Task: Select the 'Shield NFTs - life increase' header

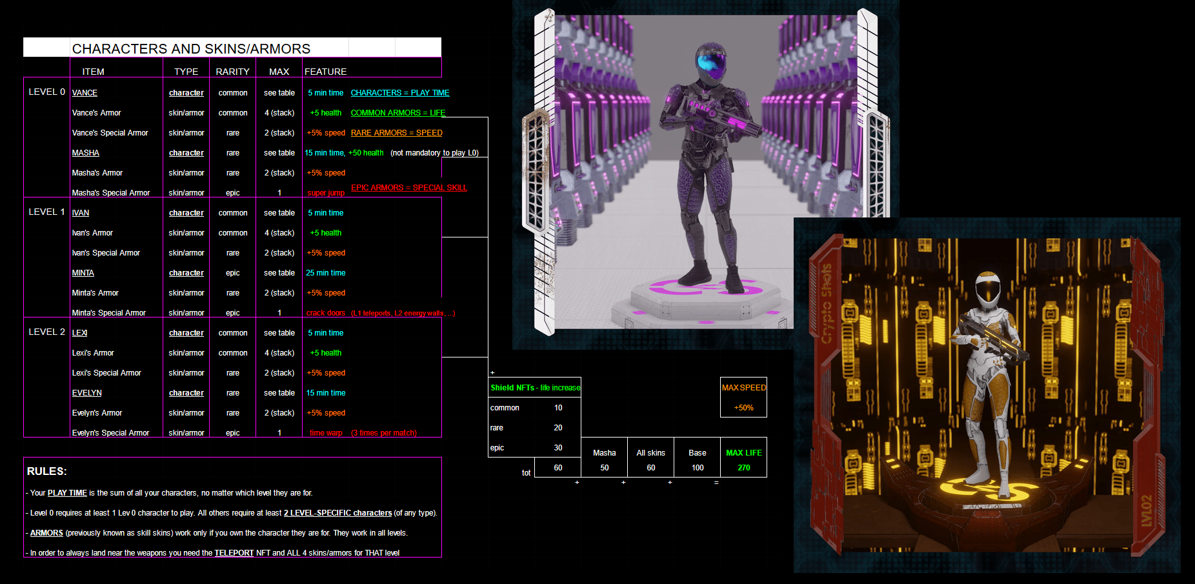Action: pyautogui.click(x=535, y=388)
